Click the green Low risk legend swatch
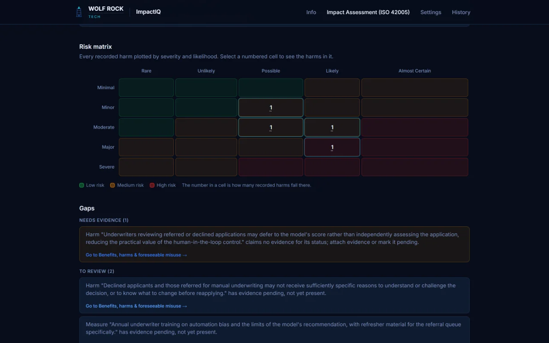The width and height of the screenshot is (549, 343). [81, 185]
